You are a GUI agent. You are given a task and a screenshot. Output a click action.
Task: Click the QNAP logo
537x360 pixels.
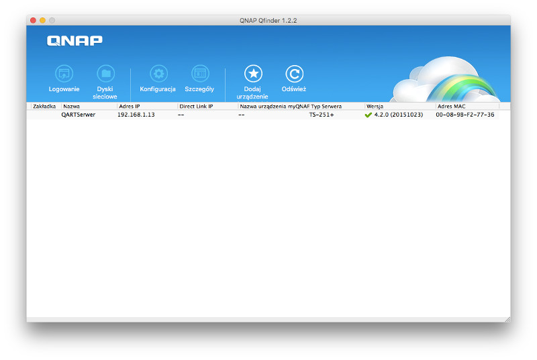click(x=75, y=41)
